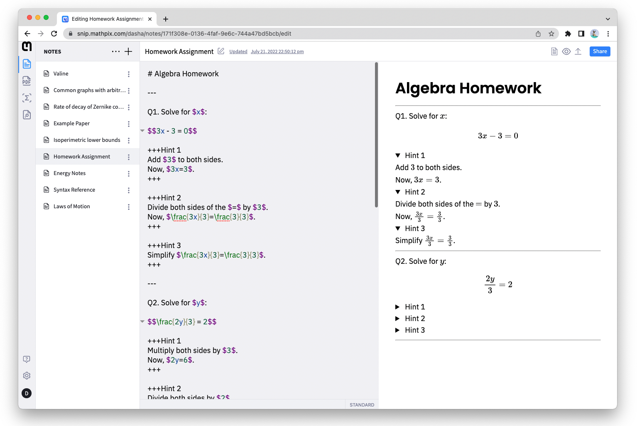Open the document search sidebar icon
637x426 pixels.
coord(27,115)
